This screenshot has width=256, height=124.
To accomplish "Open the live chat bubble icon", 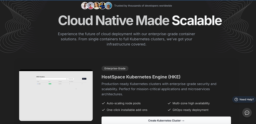I will tap(247, 113).
